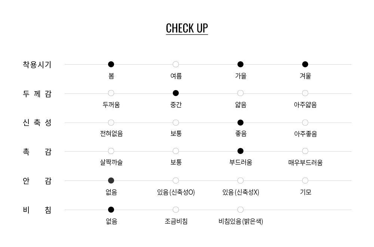Pick the 기모 lining circle
The width and height of the screenshot is (374, 247).
pos(305,180)
